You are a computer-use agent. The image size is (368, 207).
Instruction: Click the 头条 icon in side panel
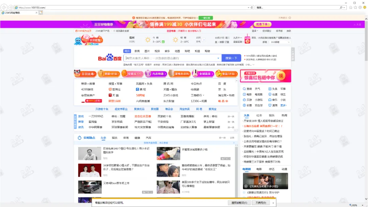pyautogui.click(x=270, y=89)
